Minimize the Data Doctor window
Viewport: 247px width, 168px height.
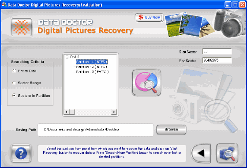pyautogui.click(x=228, y=5)
